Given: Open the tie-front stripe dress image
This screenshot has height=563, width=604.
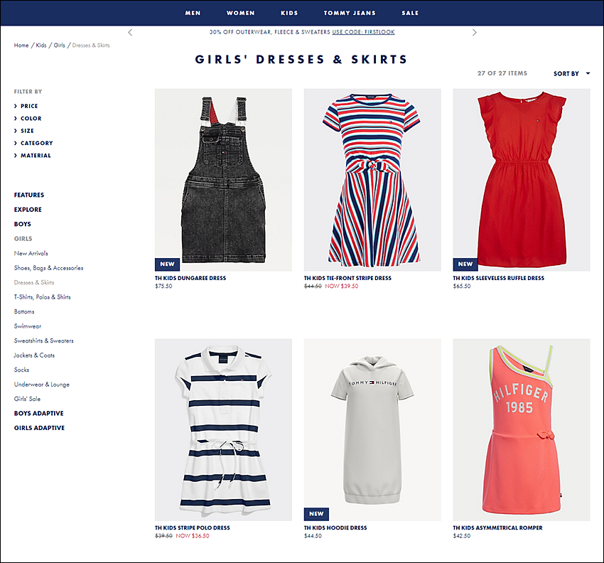Looking at the screenshot, I should (372, 180).
